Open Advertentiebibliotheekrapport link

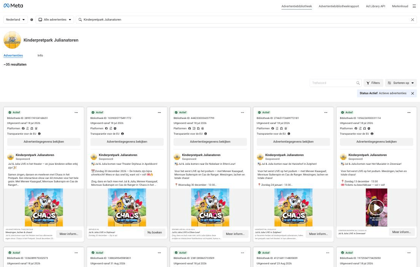[x=339, y=6]
